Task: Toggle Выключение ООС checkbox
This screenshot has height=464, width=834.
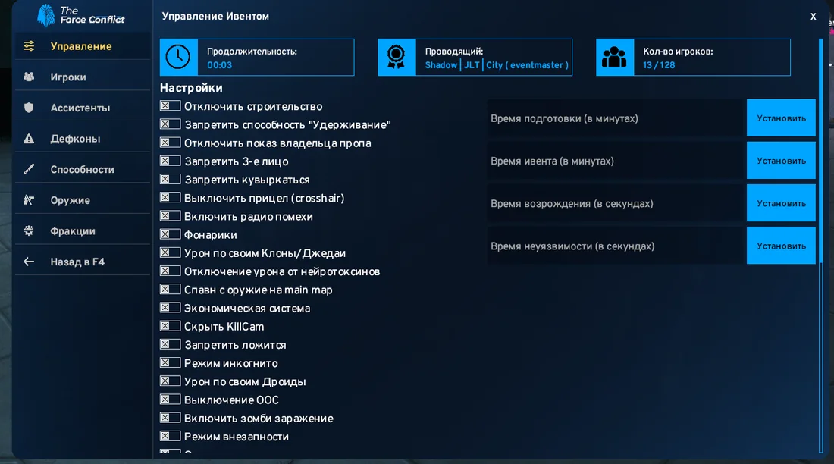Action: pyautogui.click(x=170, y=400)
